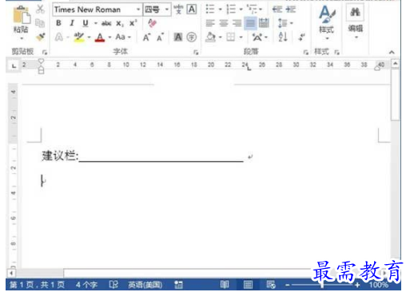Viewport: 410px width, 296px height.
Task: Click the vertical scrollbar up arrow
Action: (396, 64)
